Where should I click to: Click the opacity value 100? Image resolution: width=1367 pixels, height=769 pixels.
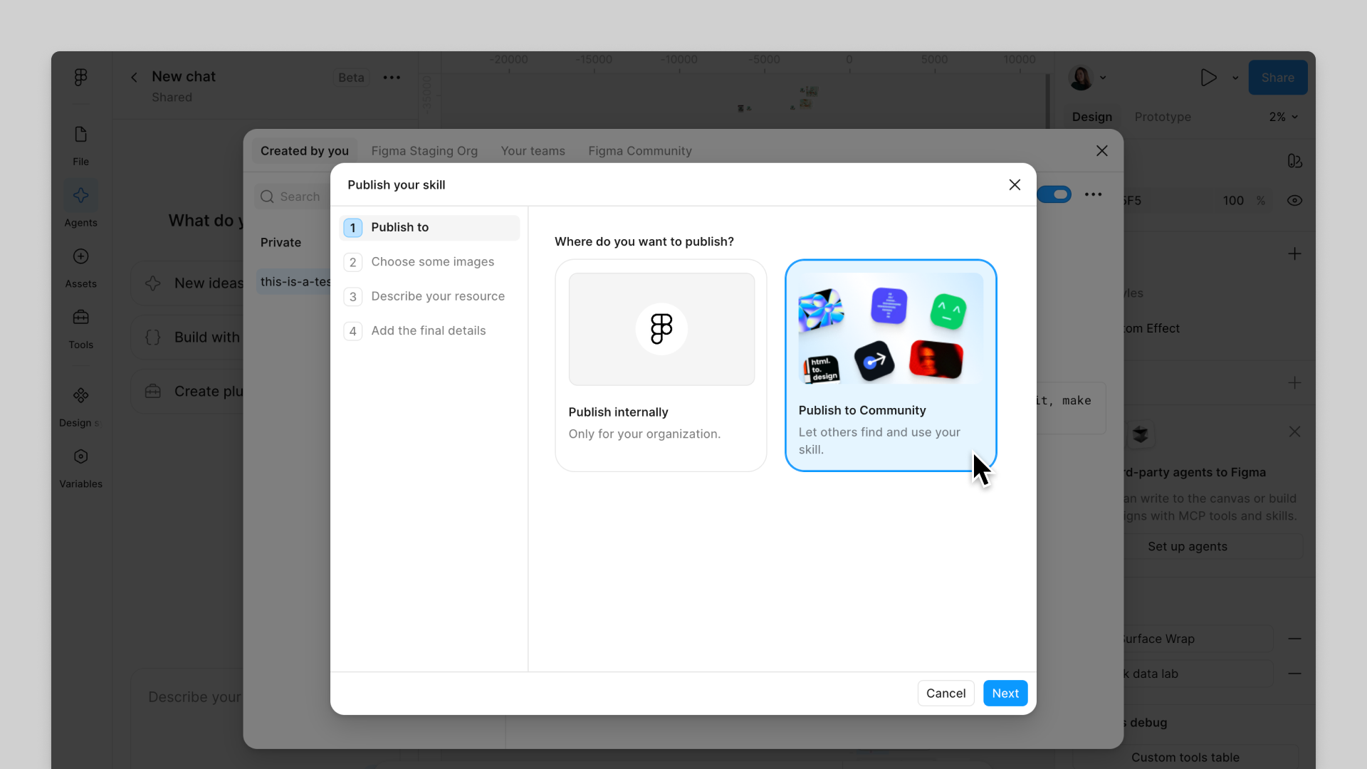pyautogui.click(x=1233, y=201)
